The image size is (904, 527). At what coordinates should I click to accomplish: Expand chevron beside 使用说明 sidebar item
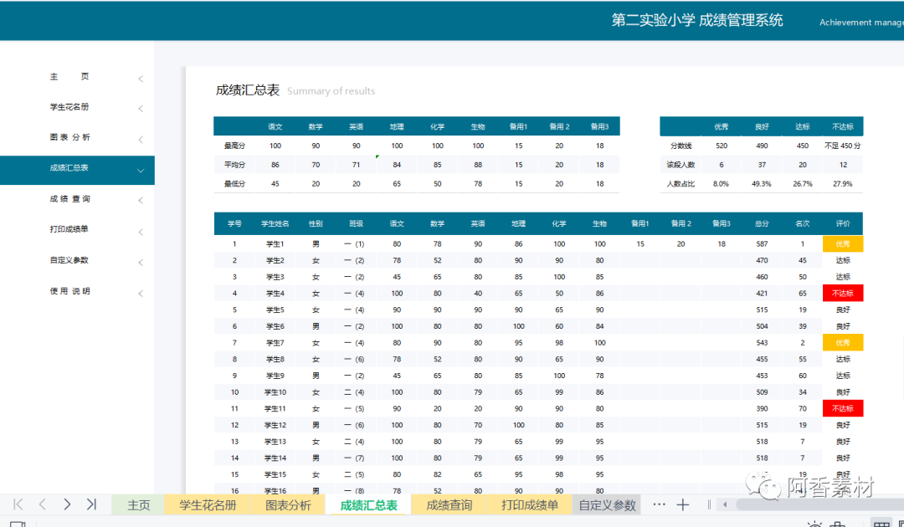(141, 294)
